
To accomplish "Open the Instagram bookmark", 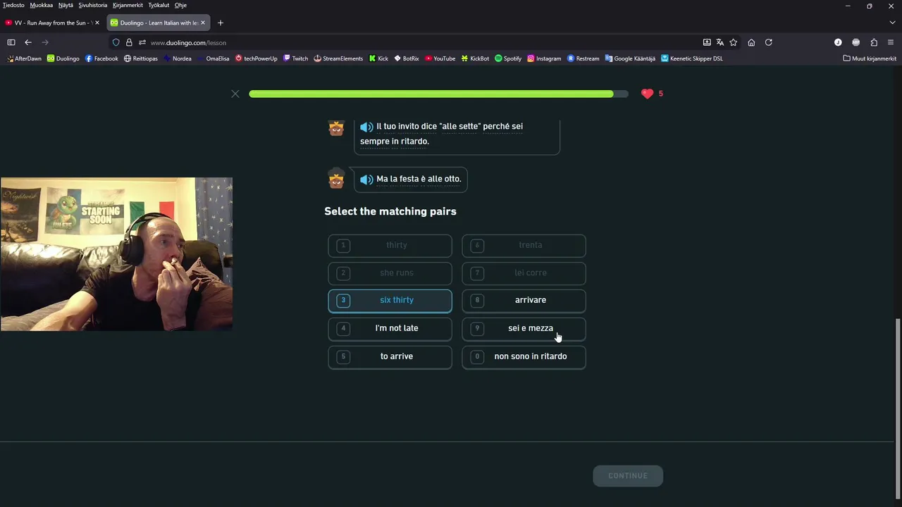I will pos(544,58).
